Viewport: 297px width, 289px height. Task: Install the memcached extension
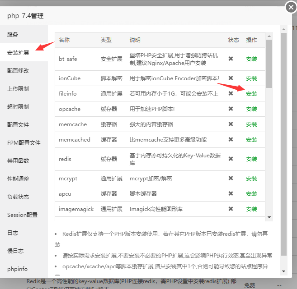pyautogui.click(x=251, y=140)
